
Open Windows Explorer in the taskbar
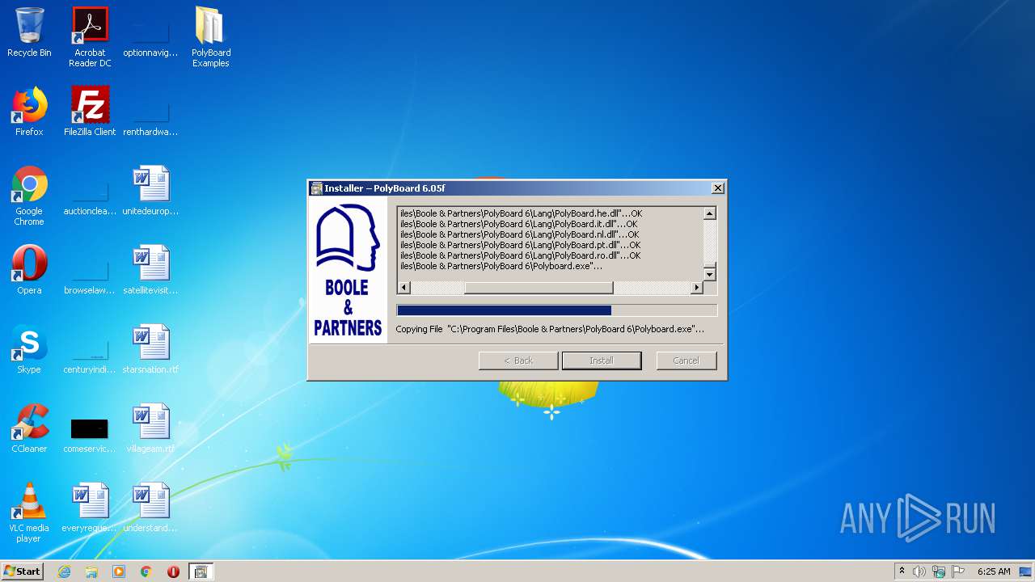[91, 571]
